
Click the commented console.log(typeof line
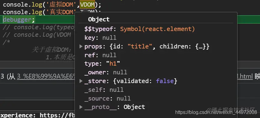[x=39, y=27]
